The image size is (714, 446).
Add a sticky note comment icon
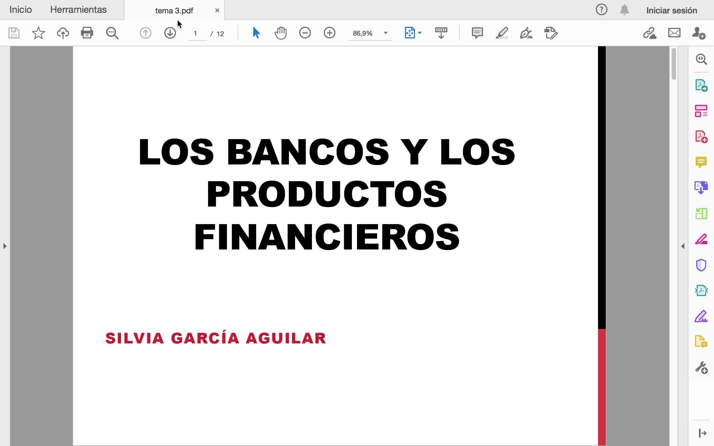(x=477, y=33)
